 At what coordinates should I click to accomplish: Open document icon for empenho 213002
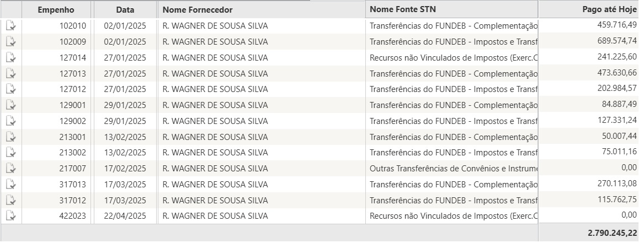click(10, 153)
